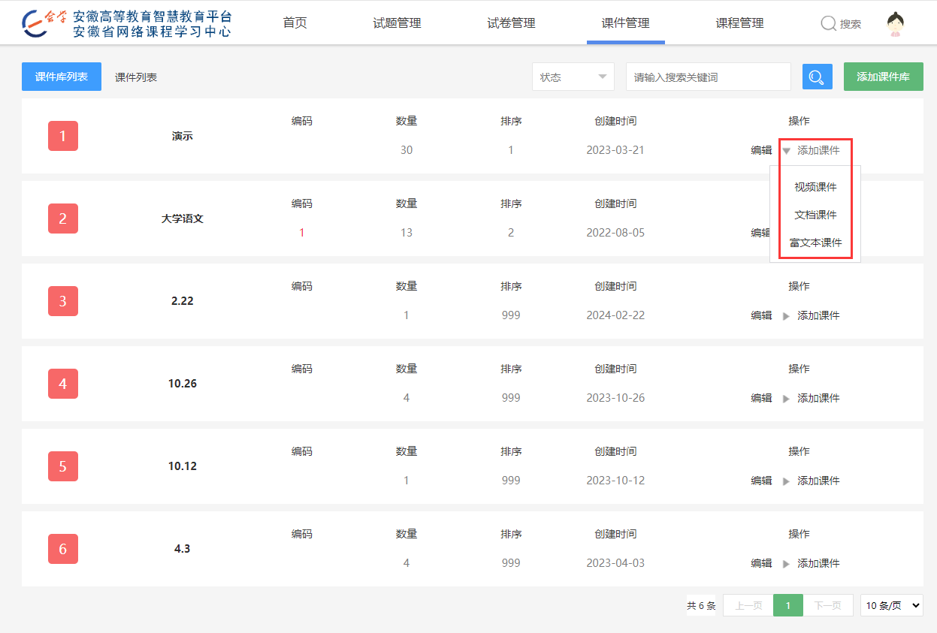Click the search keyword input field
The image size is (937, 633).
tap(708, 77)
